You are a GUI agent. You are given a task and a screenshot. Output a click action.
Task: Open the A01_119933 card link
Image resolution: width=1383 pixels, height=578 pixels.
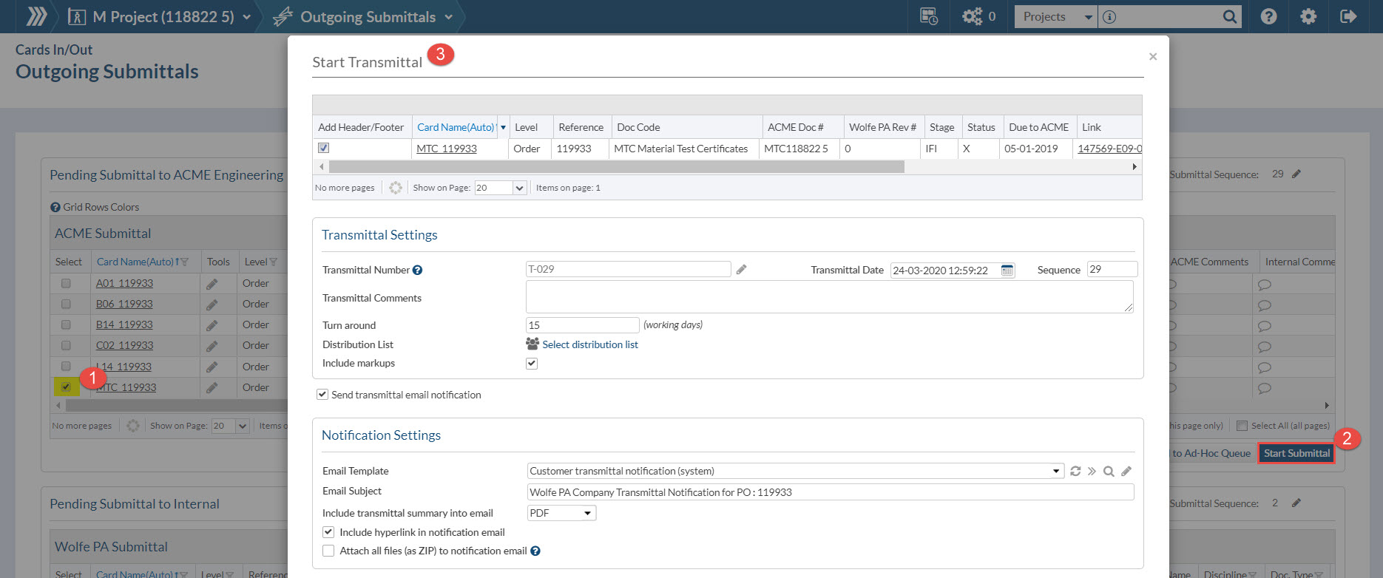coord(124,283)
